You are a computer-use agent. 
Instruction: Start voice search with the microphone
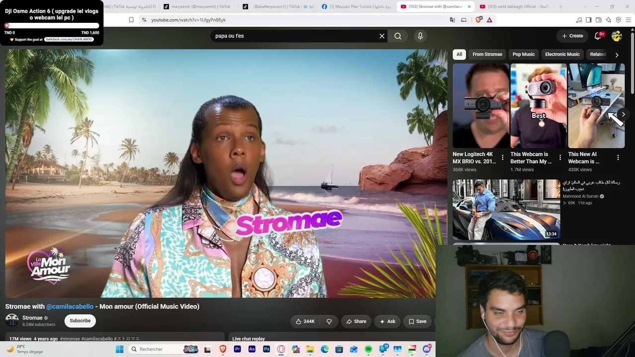click(420, 36)
